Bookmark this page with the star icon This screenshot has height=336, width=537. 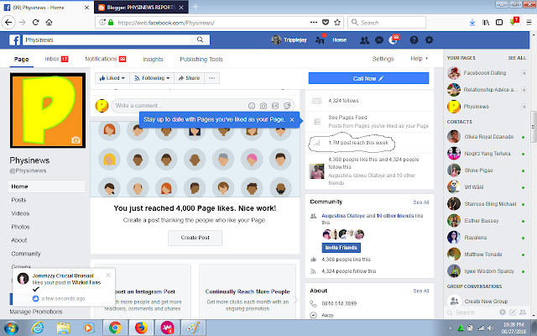click(x=337, y=23)
